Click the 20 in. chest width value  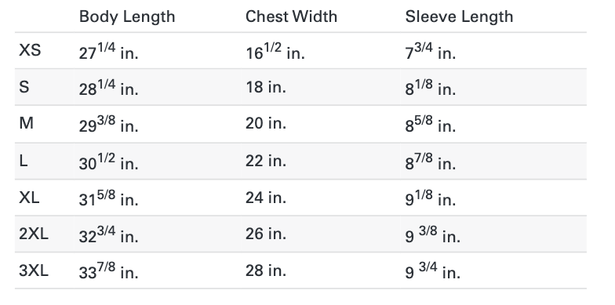(x=266, y=124)
